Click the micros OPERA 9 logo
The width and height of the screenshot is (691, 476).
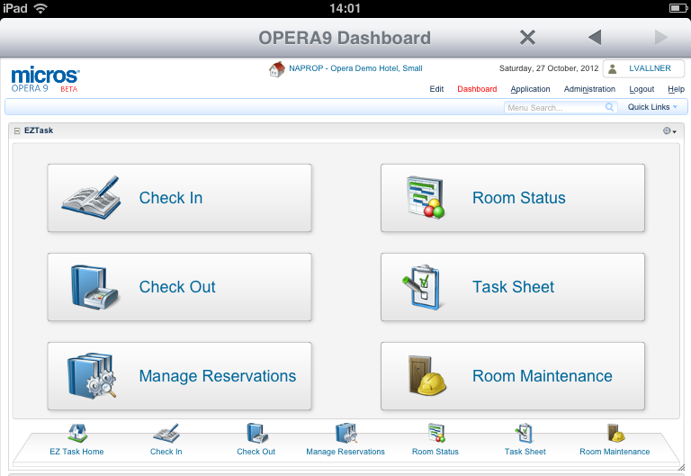click(45, 79)
